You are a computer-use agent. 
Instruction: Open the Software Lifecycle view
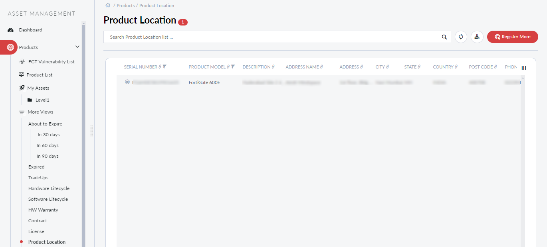(x=48, y=199)
